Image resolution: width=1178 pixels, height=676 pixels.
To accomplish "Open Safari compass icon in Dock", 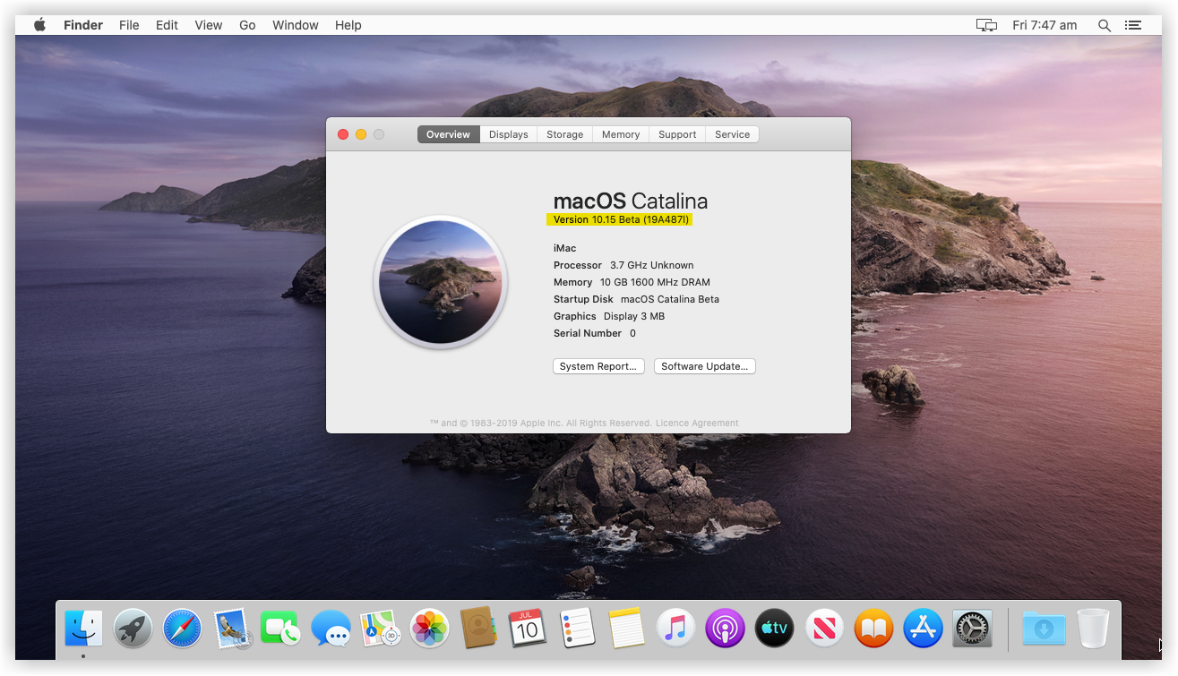I will click(x=183, y=628).
